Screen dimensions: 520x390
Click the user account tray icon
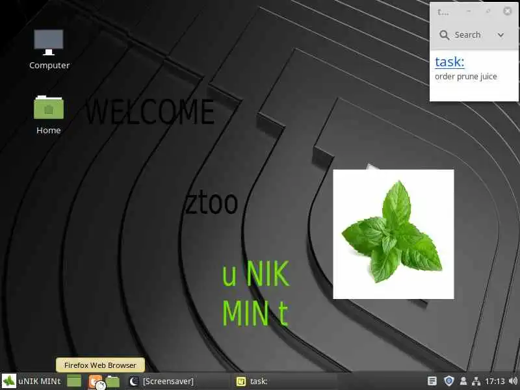[463, 381]
